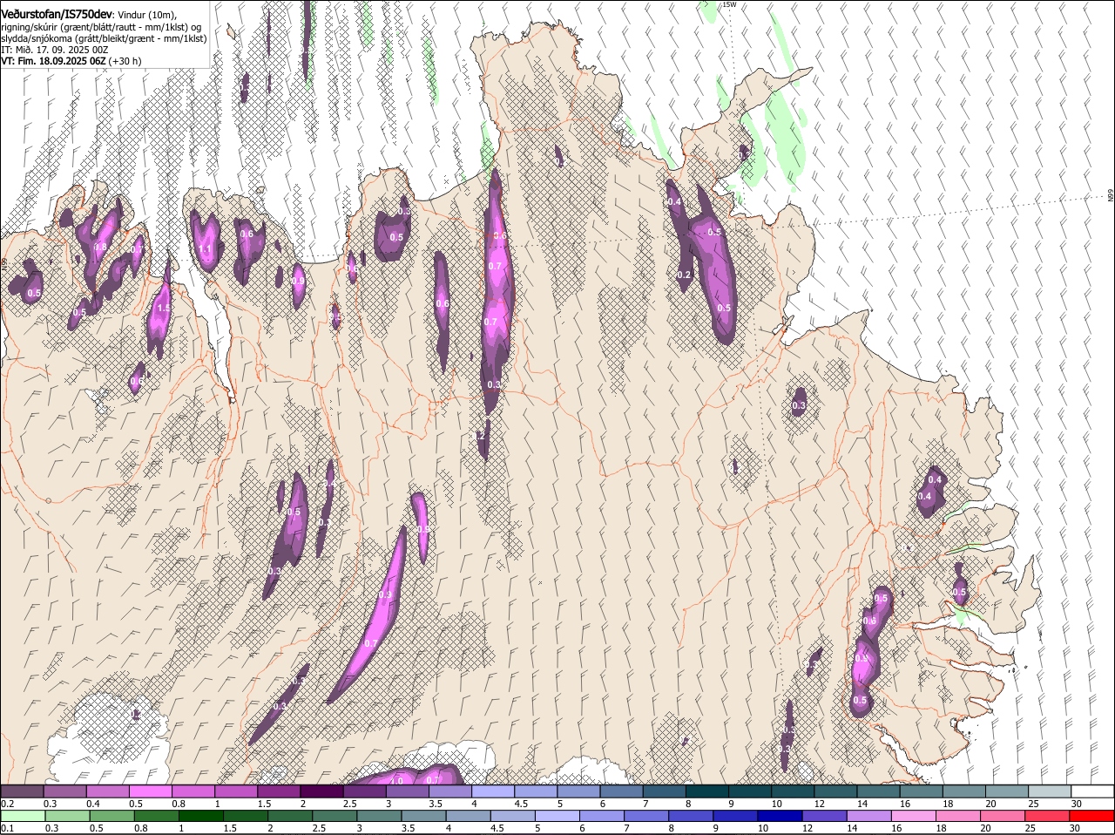This screenshot has width=1115, height=835.
Task: Click the top-row legend swatch between 1 and 1.5
Action: click(x=235, y=791)
